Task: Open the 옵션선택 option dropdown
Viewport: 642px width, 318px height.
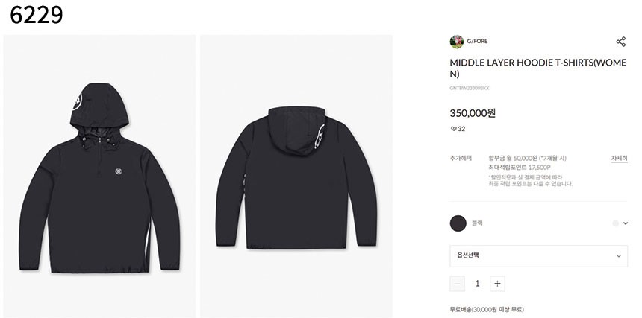Action: click(x=538, y=255)
